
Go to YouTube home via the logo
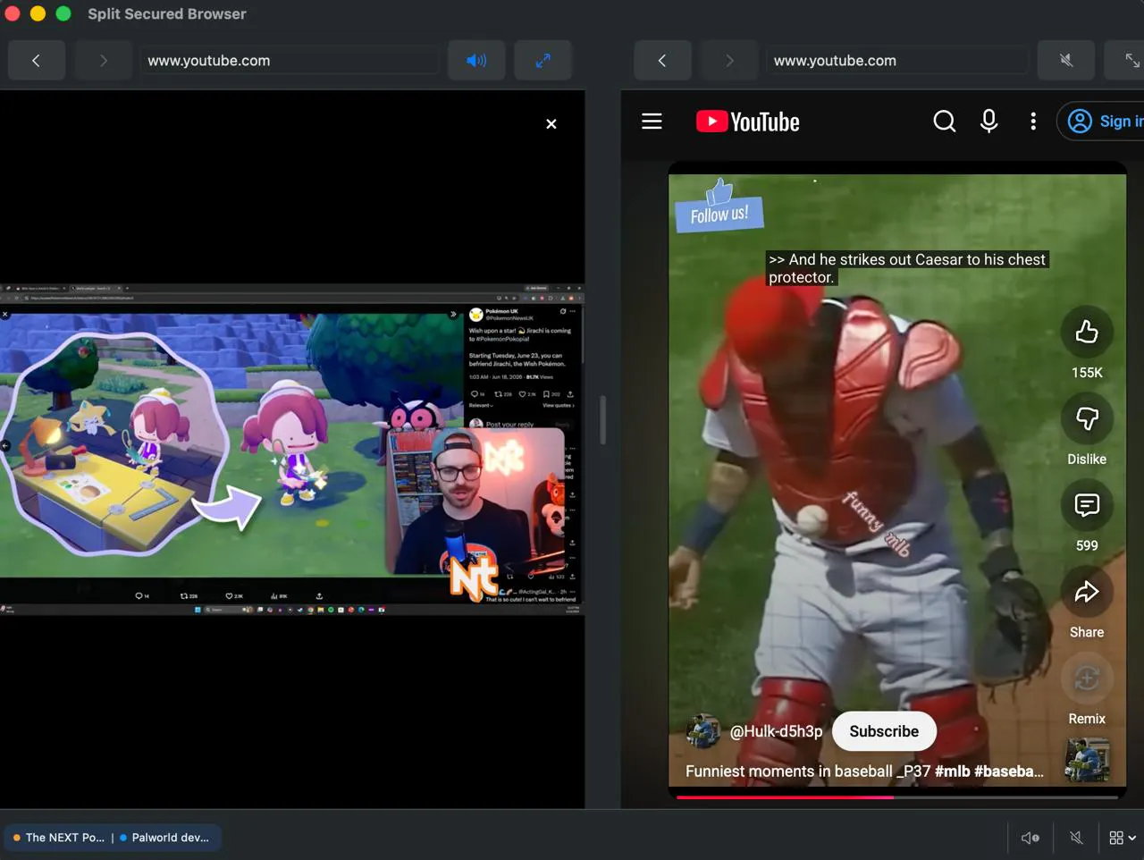pyautogui.click(x=748, y=122)
